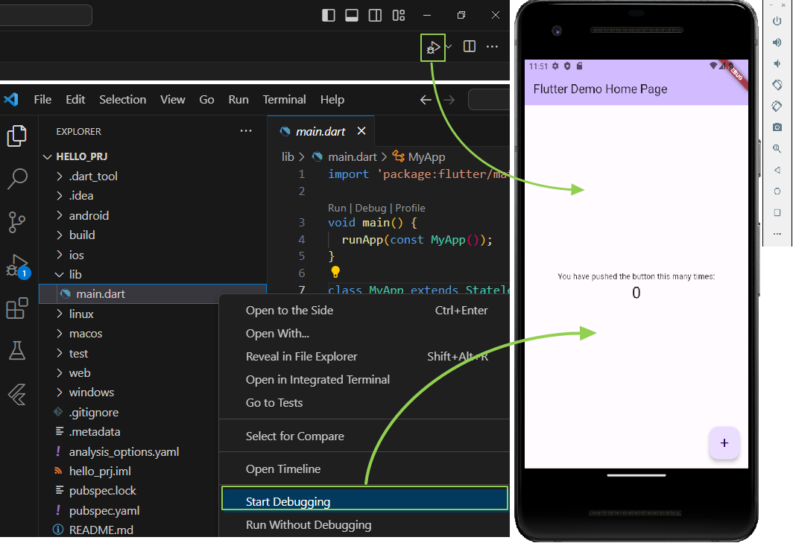Open the .metadata file
Viewport: 793px width, 543px height.
tap(95, 432)
